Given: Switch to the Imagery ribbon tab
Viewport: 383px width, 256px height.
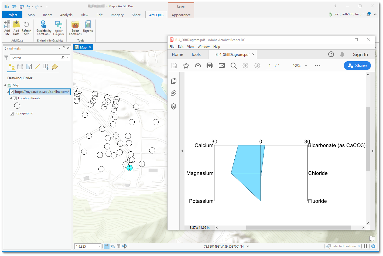Looking at the screenshot, I should click(117, 15).
